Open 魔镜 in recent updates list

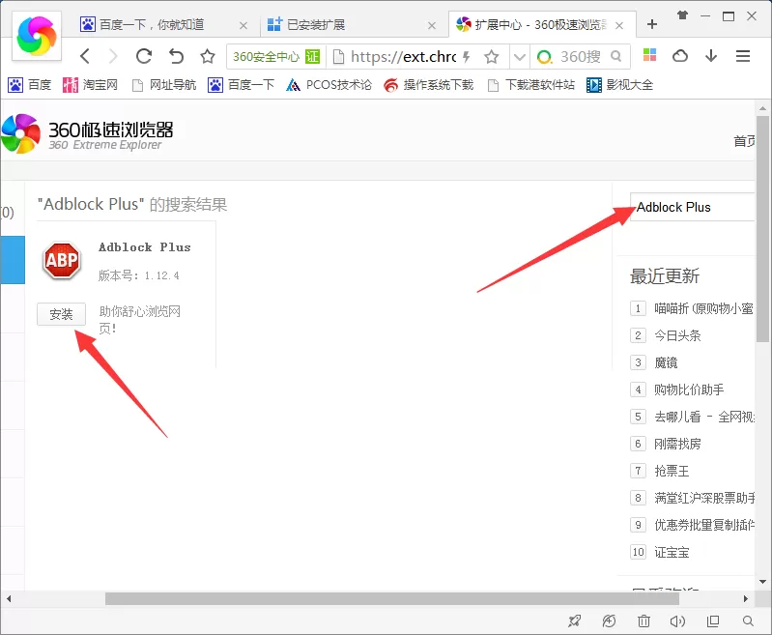(x=666, y=362)
